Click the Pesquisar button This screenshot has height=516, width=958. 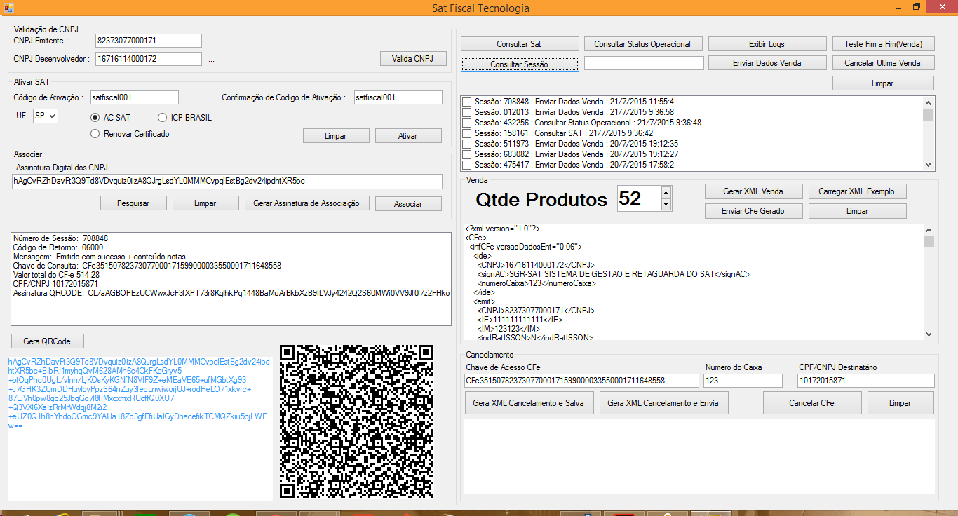click(133, 203)
